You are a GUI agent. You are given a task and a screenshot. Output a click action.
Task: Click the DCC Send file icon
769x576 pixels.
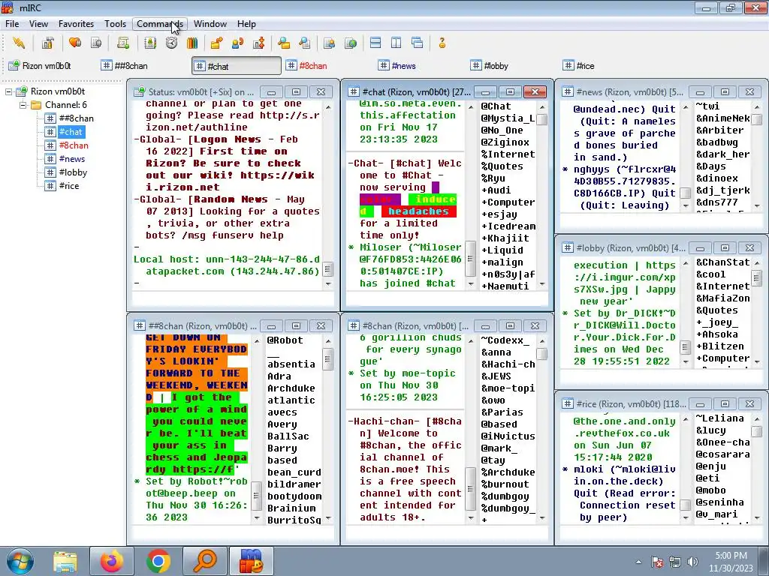(x=216, y=43)
